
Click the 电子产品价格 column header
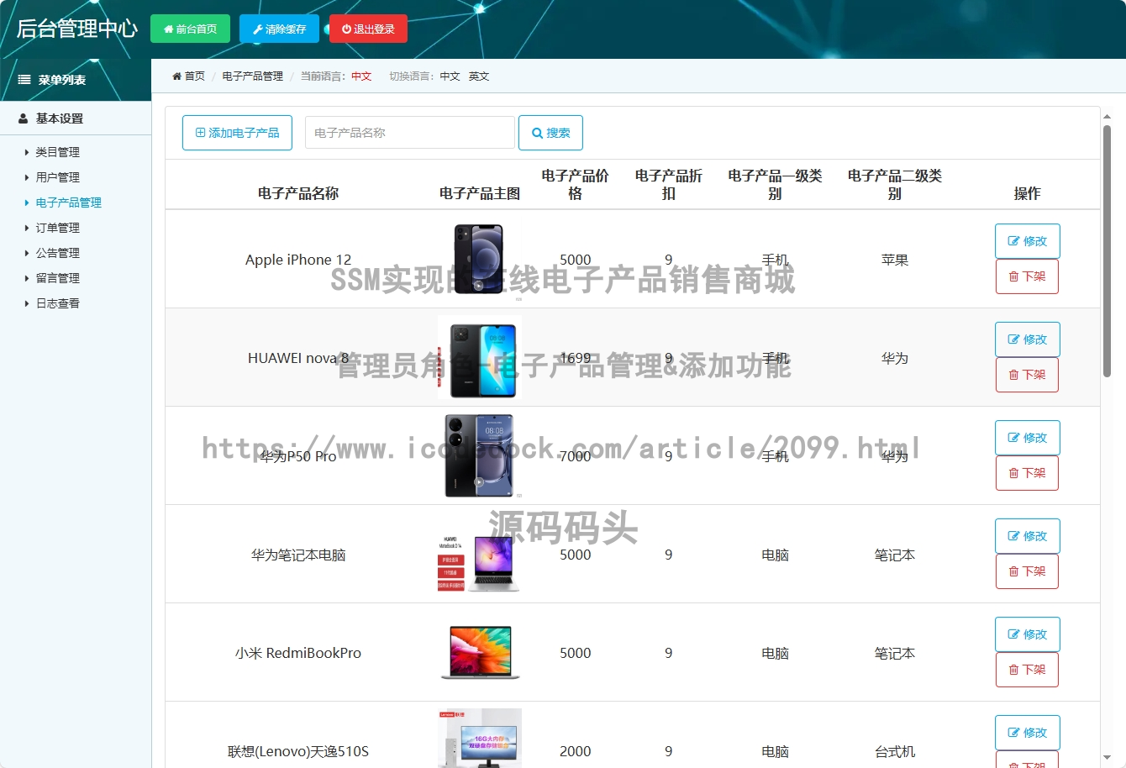coord(575,184)
